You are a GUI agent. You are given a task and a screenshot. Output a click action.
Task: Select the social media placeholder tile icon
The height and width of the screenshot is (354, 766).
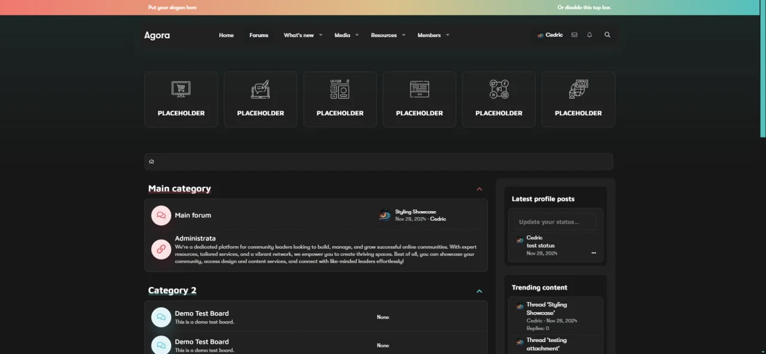[x=498, y=90]
